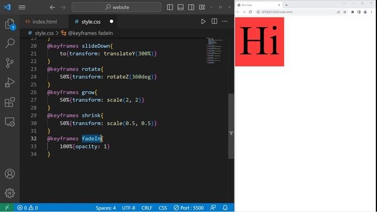Open Problems via errors and warnings indicator
The height and width of the screenshot is (212, 377).
(x=28, y=208)
